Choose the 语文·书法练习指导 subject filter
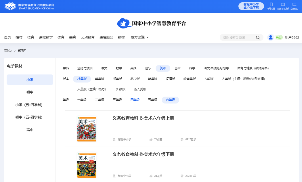The image size is (302, 182). point(216,68)
